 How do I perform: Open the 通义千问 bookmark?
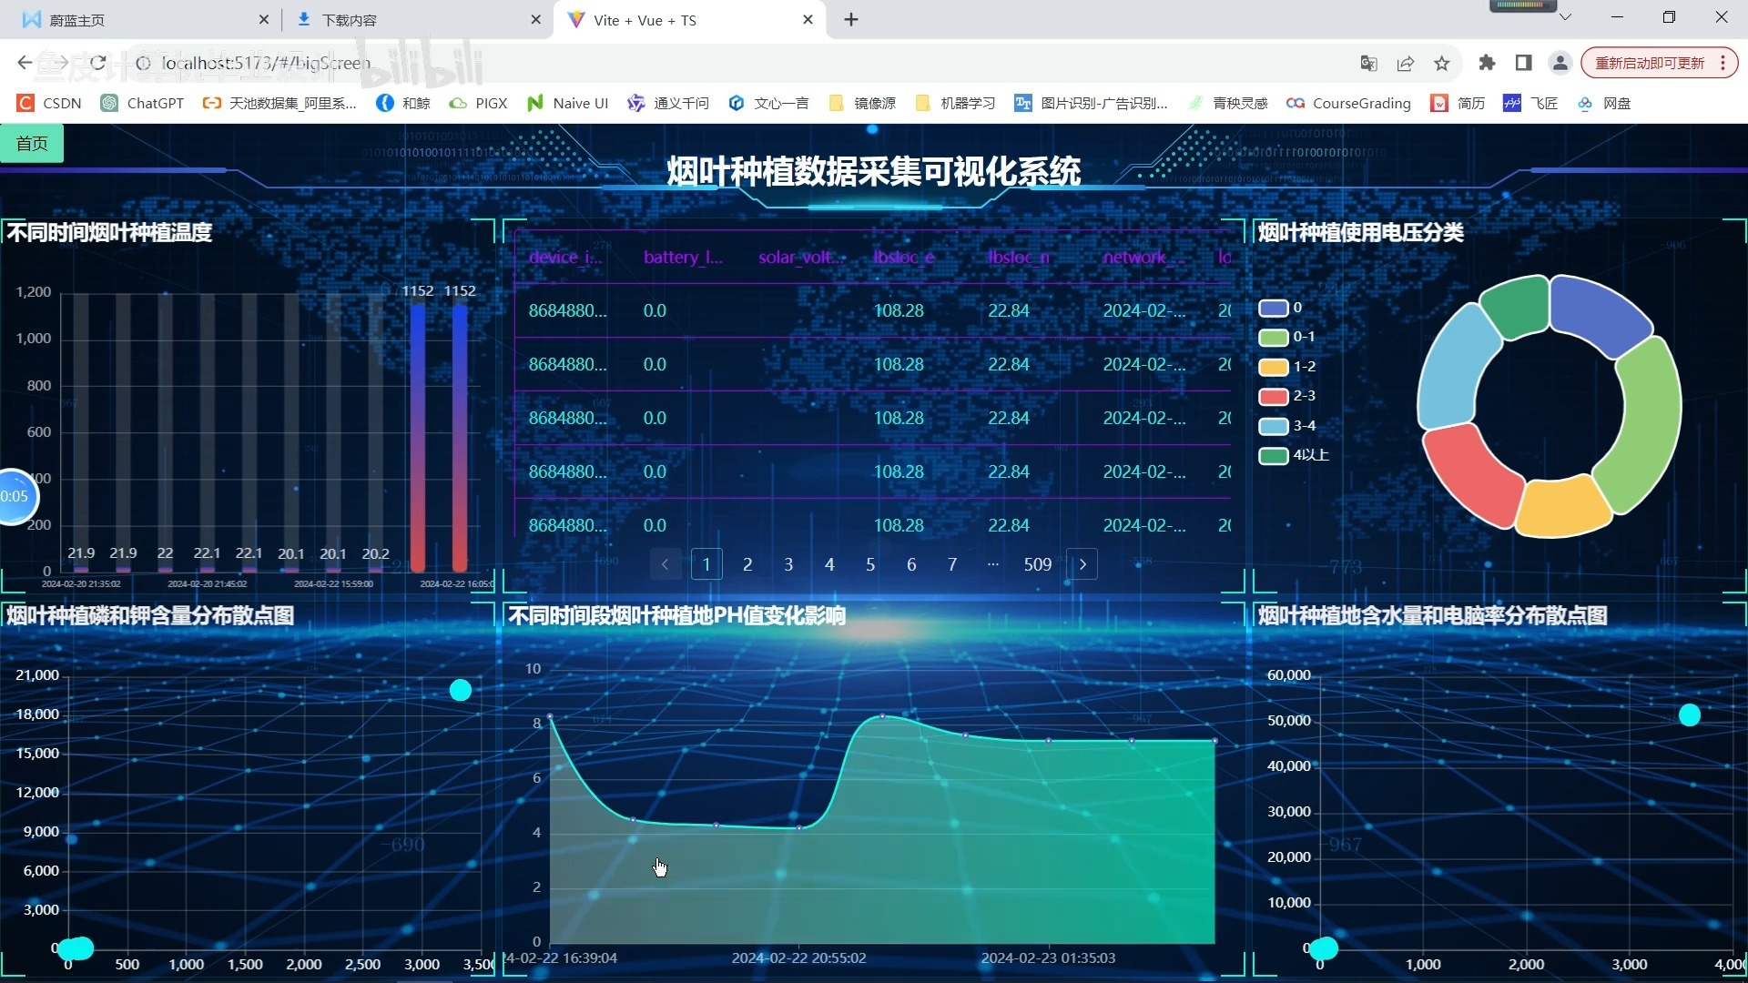pos(668,103)
